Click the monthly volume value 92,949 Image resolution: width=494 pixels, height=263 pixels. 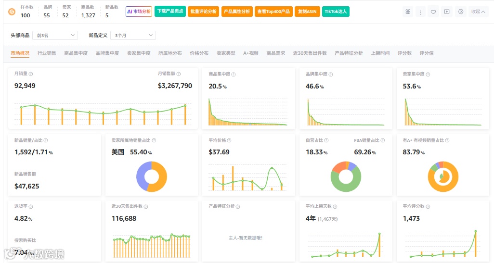(25, 86)
